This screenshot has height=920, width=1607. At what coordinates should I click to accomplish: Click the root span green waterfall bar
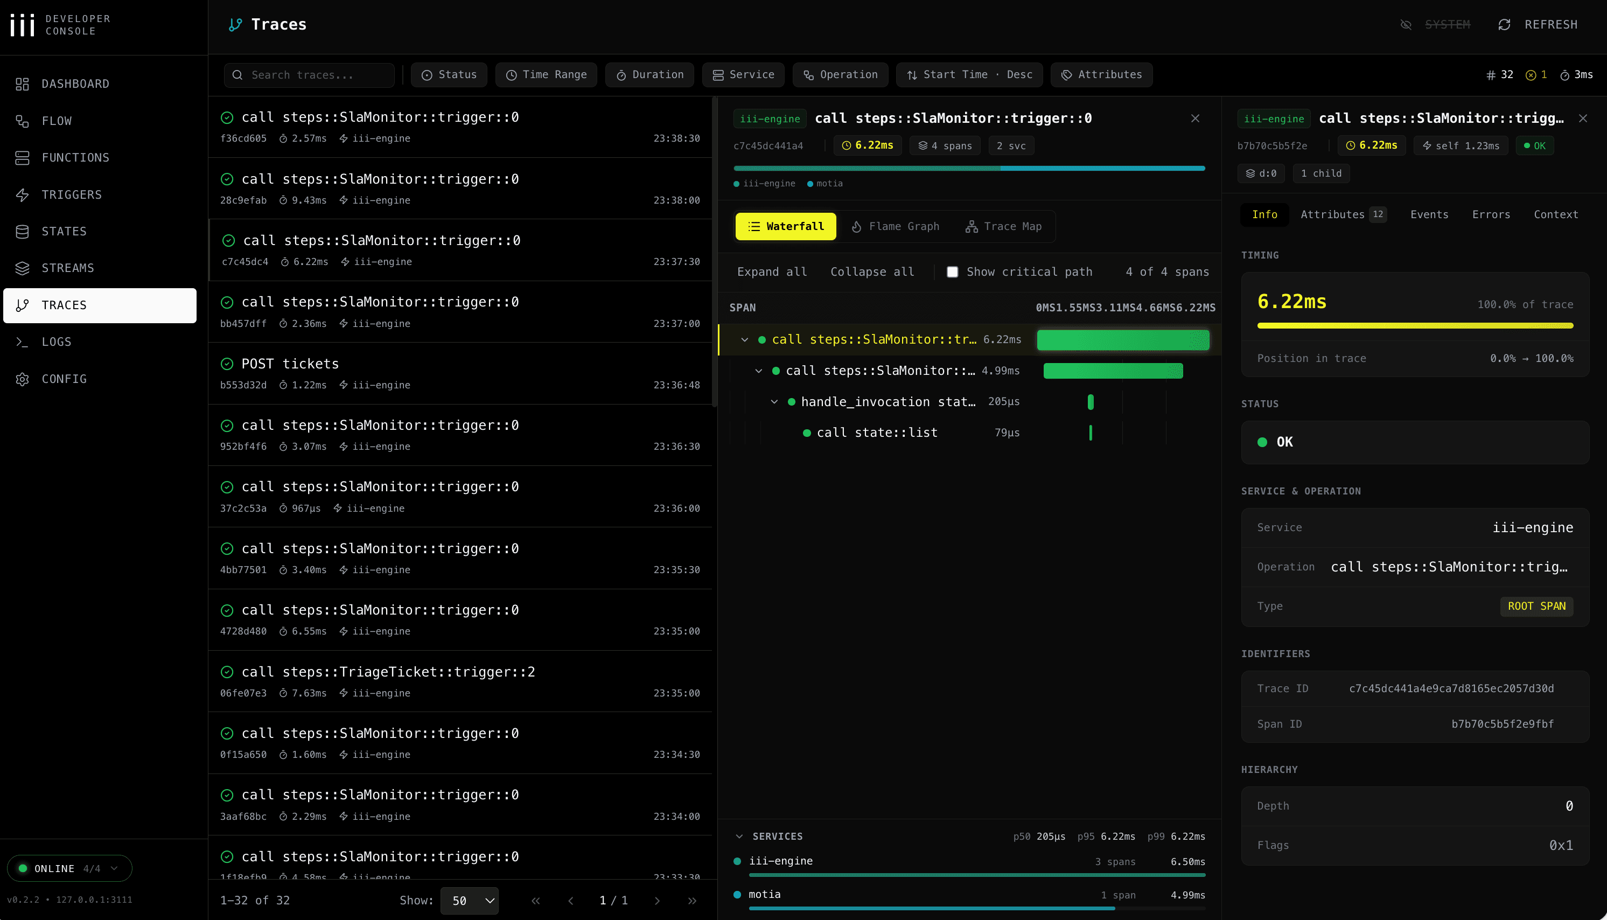pyautogui.click(x=1122, y=340)
